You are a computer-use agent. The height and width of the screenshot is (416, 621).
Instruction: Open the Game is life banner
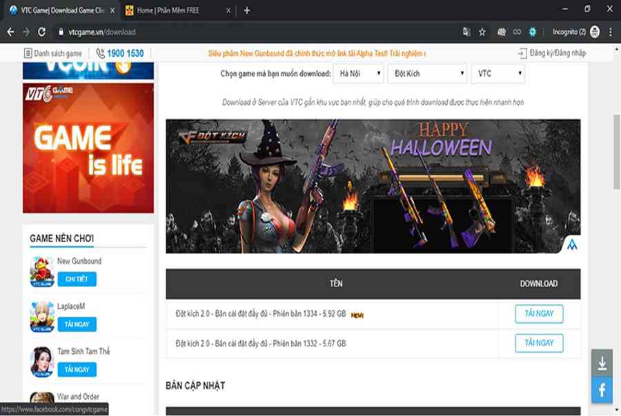pyautogui.click(x=88, y=148)
